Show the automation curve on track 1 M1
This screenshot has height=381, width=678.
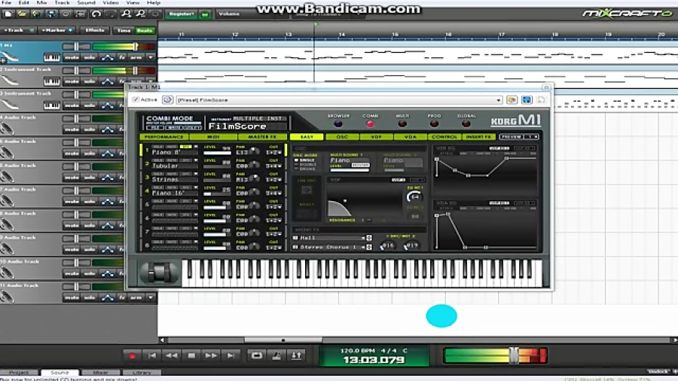tap(107, 57)
